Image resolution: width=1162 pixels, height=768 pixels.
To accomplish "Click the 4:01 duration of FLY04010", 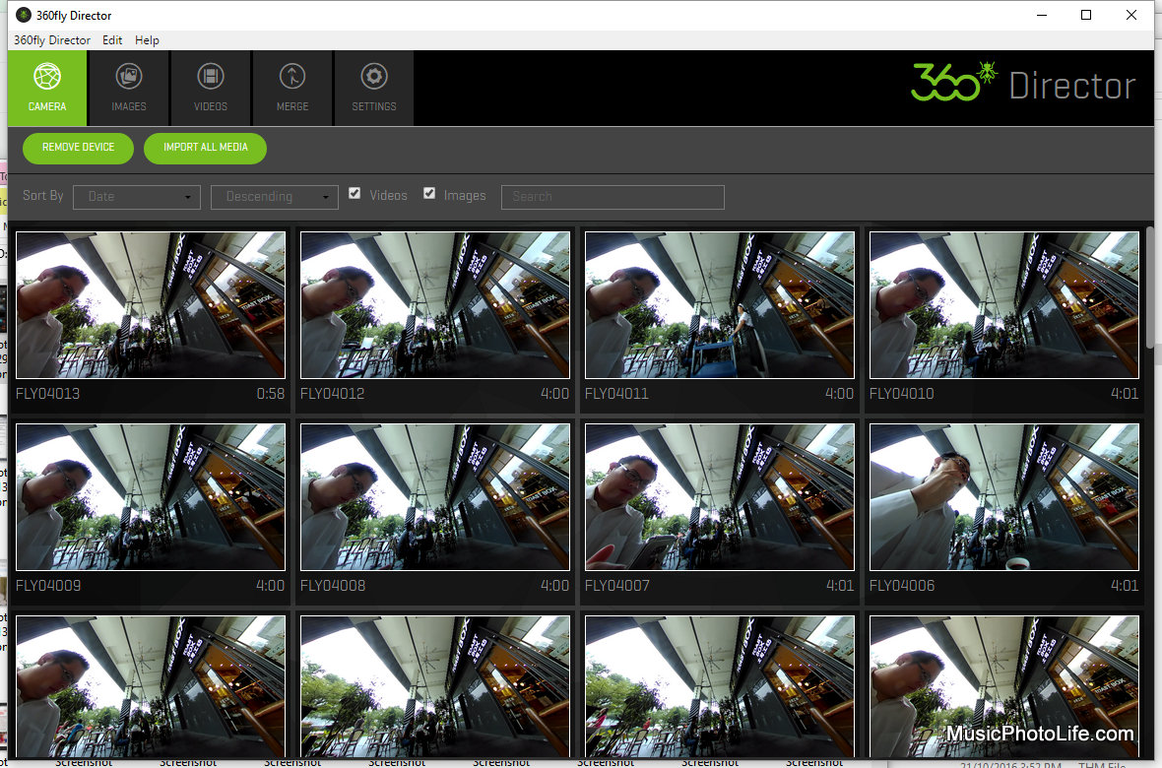I will (x=1125, y=394).
